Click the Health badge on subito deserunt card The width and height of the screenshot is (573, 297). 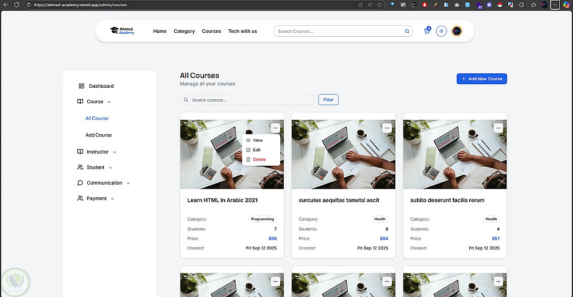coord(491,219)
